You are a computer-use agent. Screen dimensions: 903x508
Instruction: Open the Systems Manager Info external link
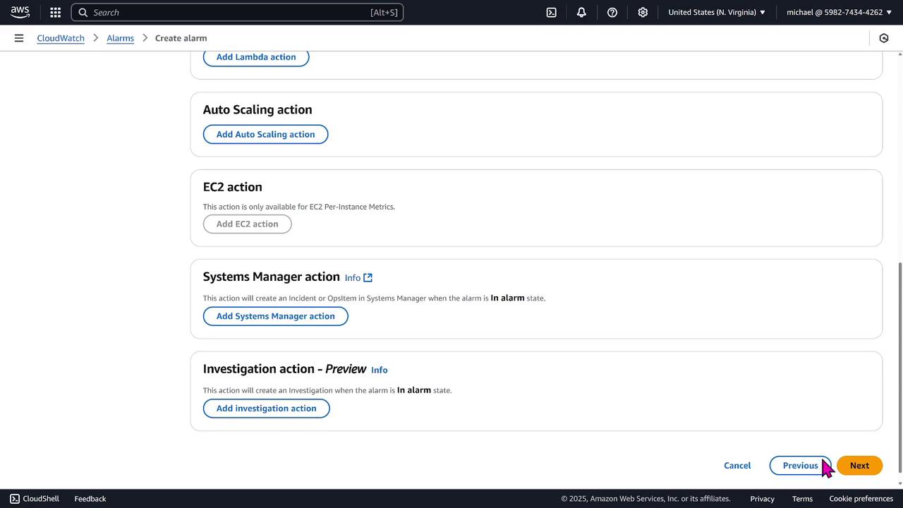click(358, 277)
